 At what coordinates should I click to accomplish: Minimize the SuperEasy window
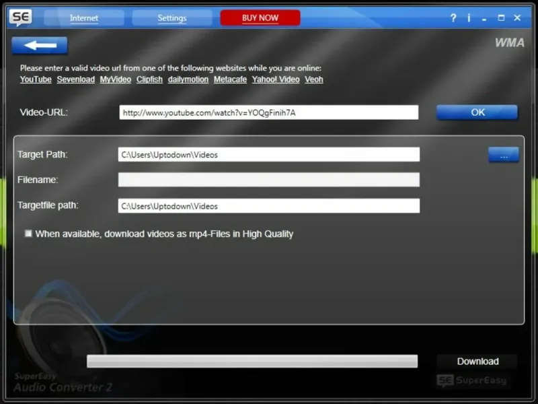tap(484, 19)
